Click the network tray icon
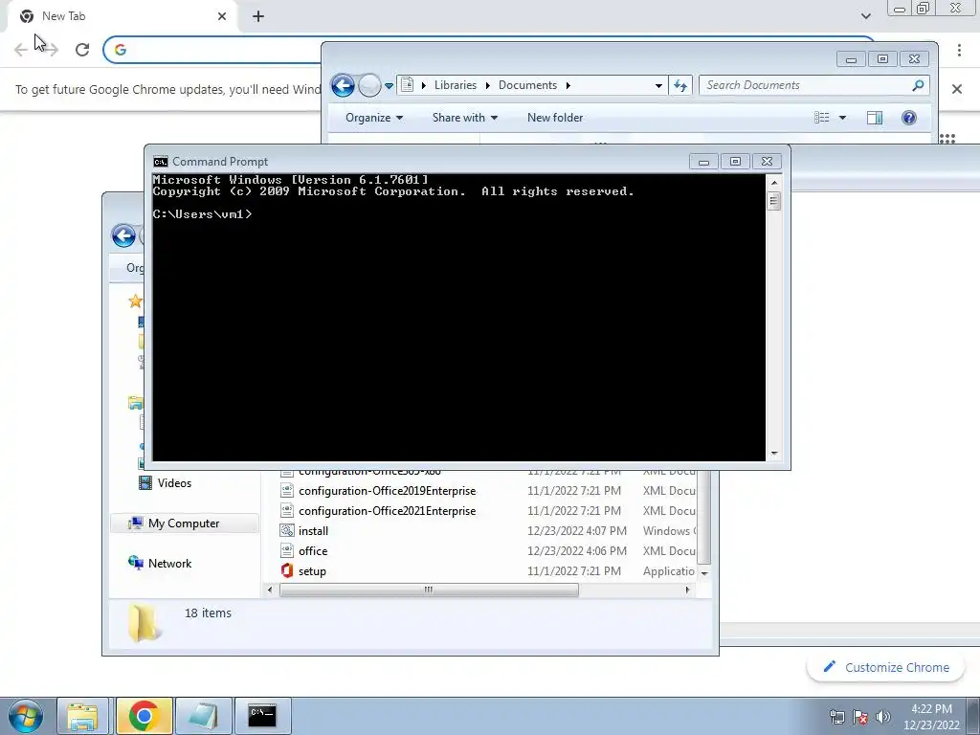Image resolution: width=980 pixels, height=735 pixels. click(x=836, y=717)
